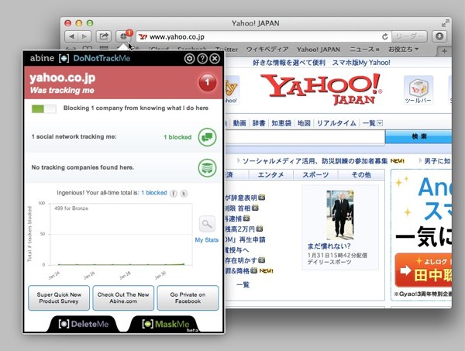Switch to その他 news tab

[361, 174]
